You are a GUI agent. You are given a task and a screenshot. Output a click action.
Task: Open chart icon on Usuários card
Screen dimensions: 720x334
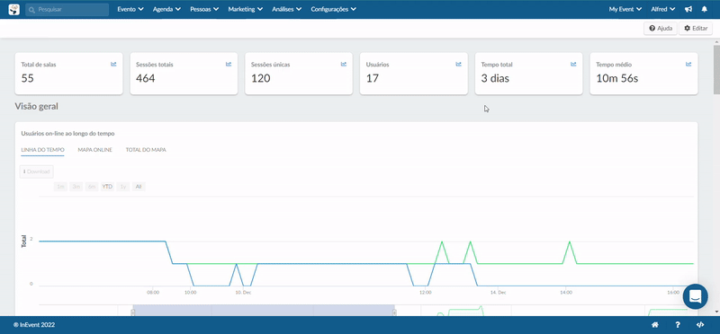click(458, 64)
